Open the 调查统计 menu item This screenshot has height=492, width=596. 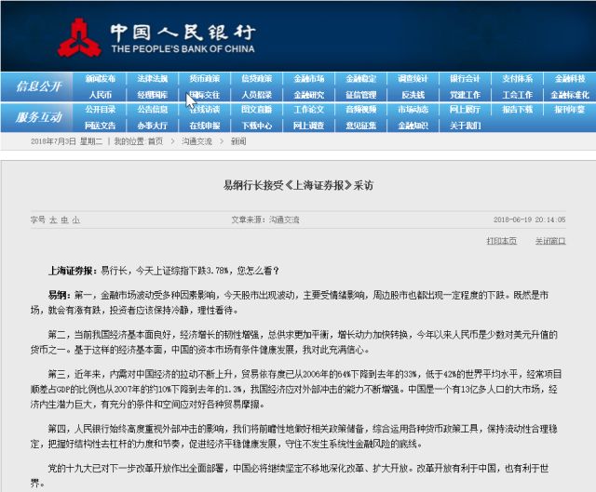(413, 79)
